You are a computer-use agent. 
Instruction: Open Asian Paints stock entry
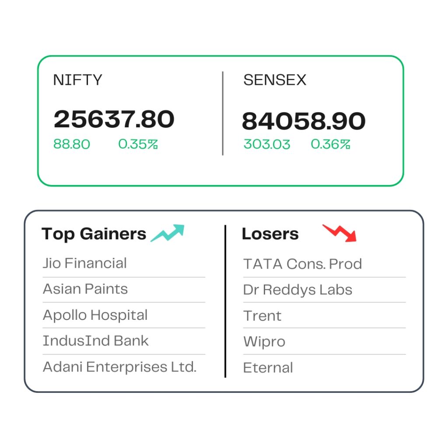click(85, 289)
